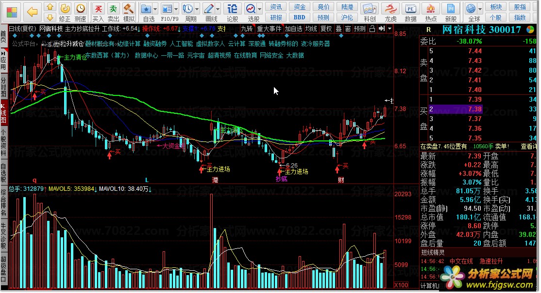
Task: Switch to the 自选股 sidebar tab
Action: pyautogui.click(x=3, y=173)
